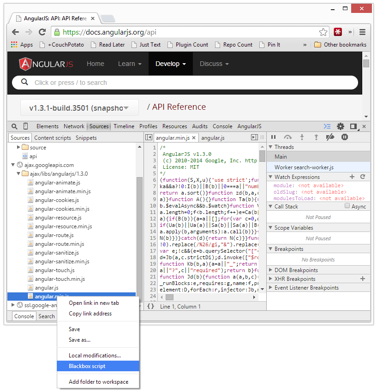Screen dimensions: 377x392
Task: Open the Apps bookmarks shortcut
Action: [22, 45]
